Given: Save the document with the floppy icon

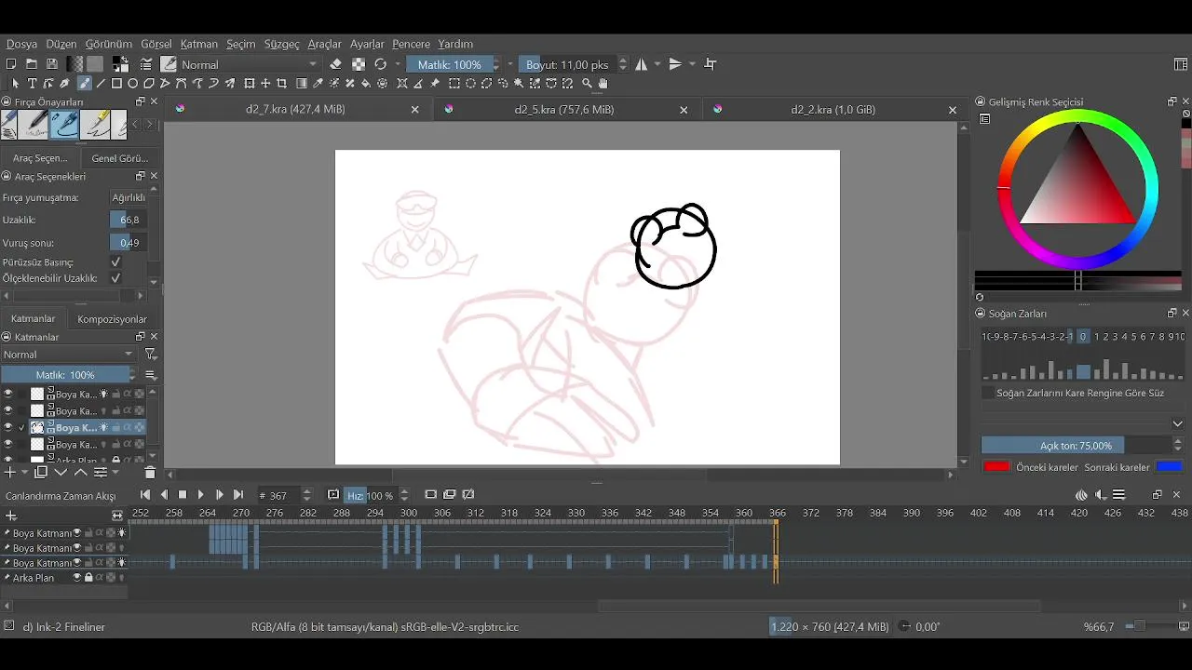Looking at the screenshot, I should click(x=51, y=64).
